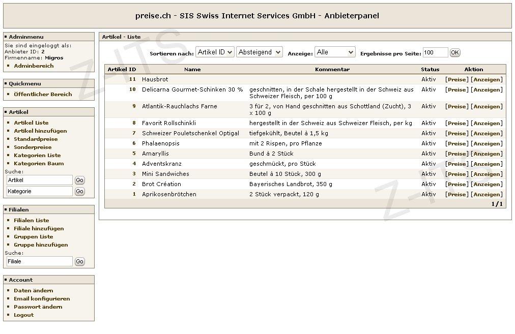Open the Adminbereich link
Screen dimensions: 515x334
tap(34, 66)
